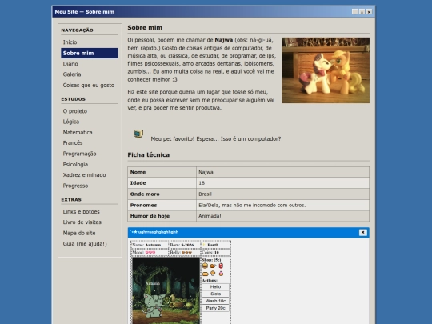Buy the roast chicken shop item
Viewport: 432px width, 324px height.
pos(213,266)
